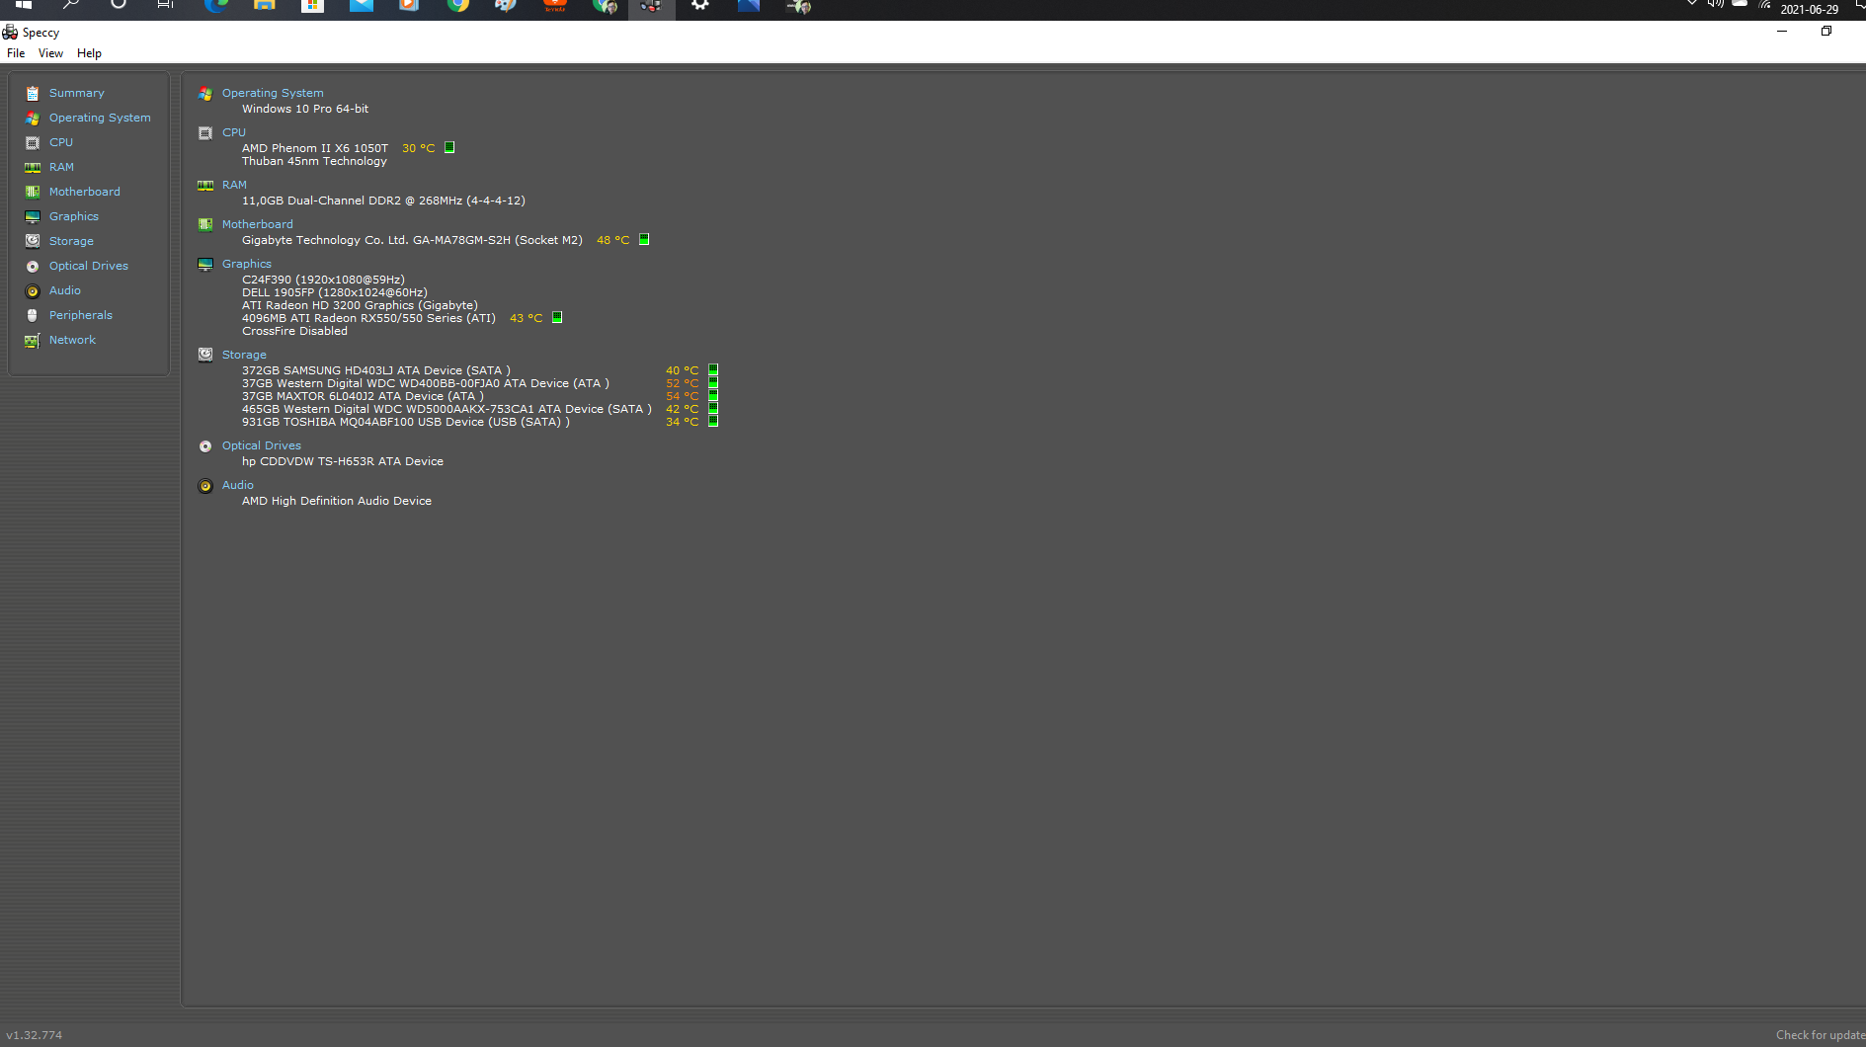Open the CPU chip icon in sidebar

click(x=33, y=142)
